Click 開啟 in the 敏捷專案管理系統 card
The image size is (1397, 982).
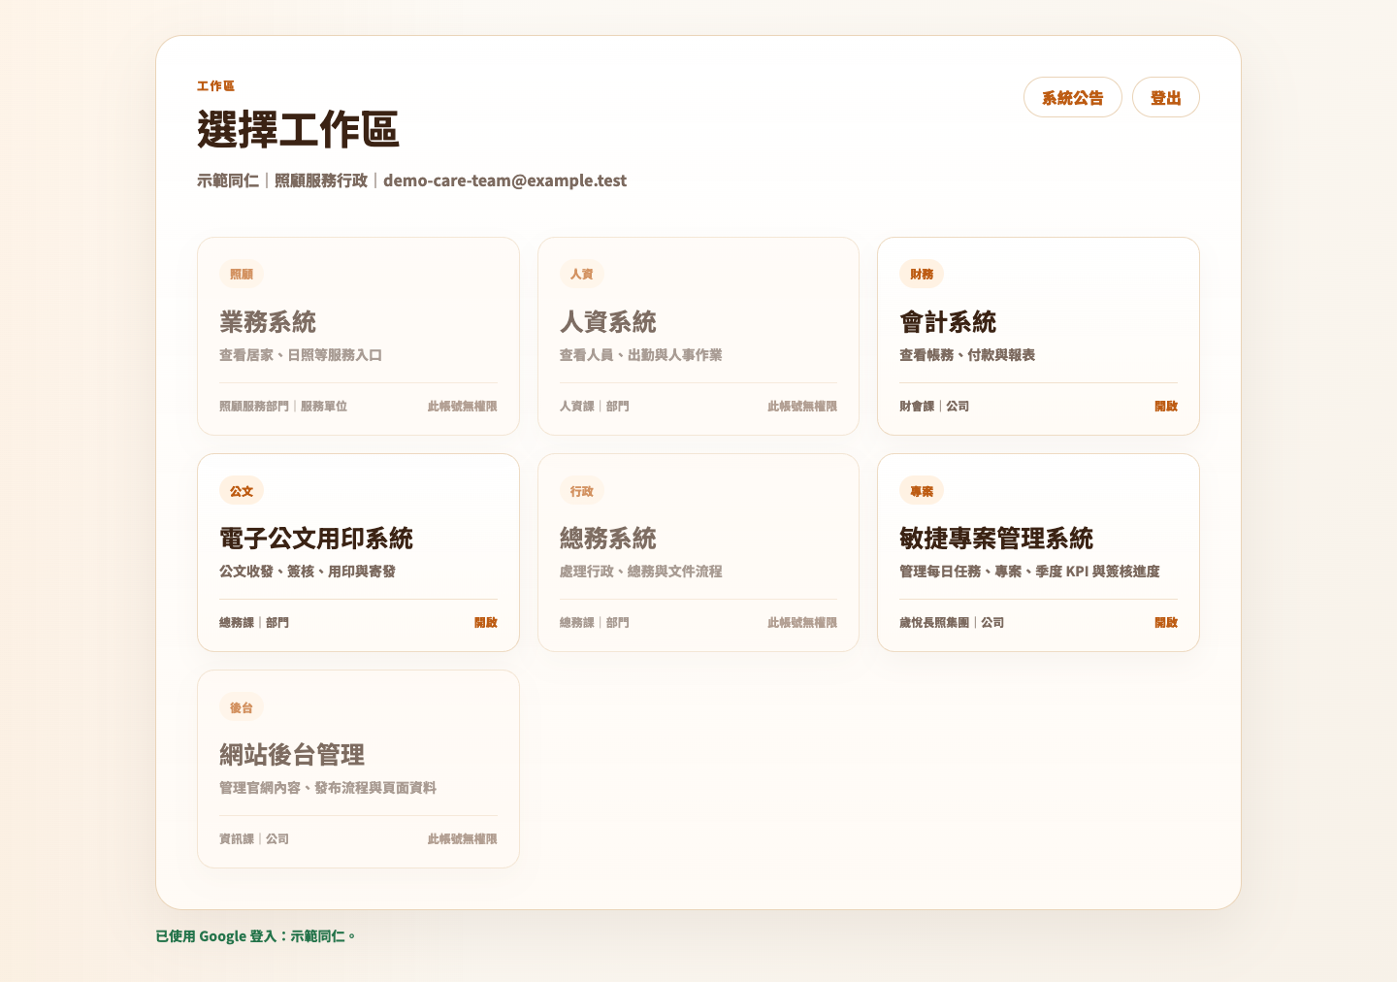(1166, 623)
